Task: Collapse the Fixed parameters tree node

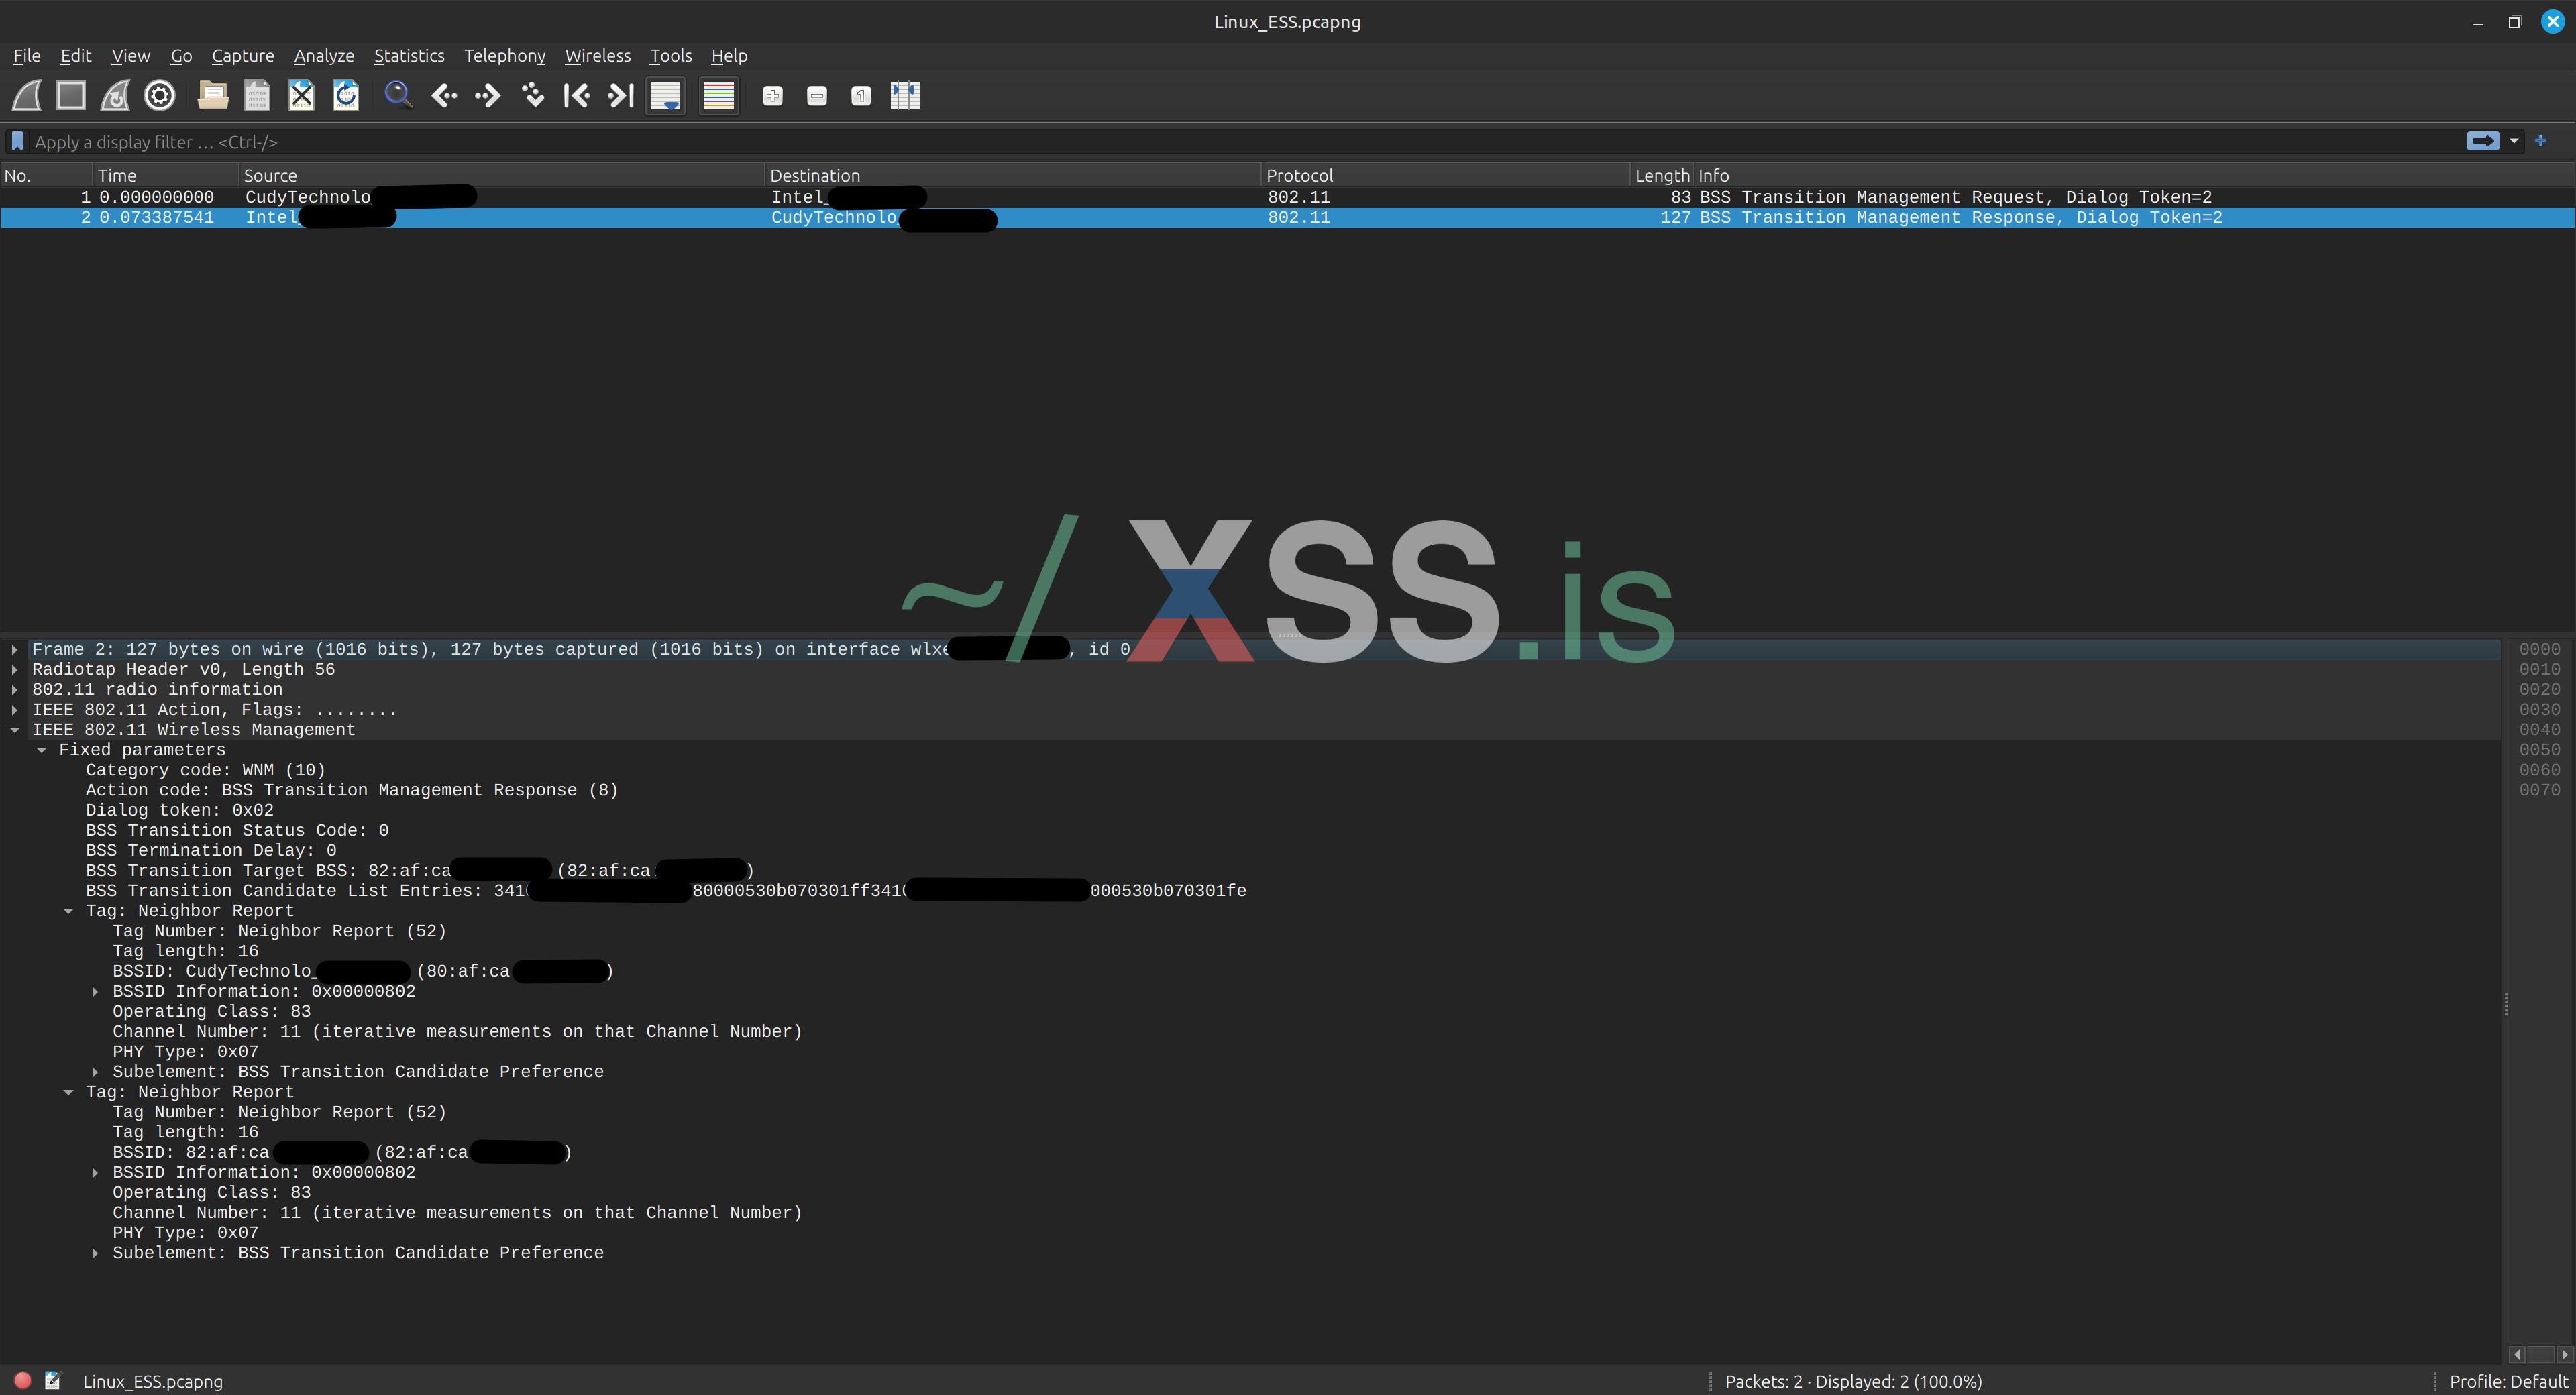Action: pyautogui.click(x=42, y=750)
